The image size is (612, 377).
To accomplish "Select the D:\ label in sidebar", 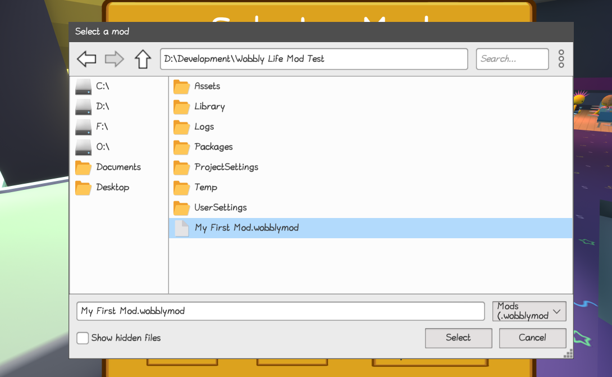I will [103, 107].
